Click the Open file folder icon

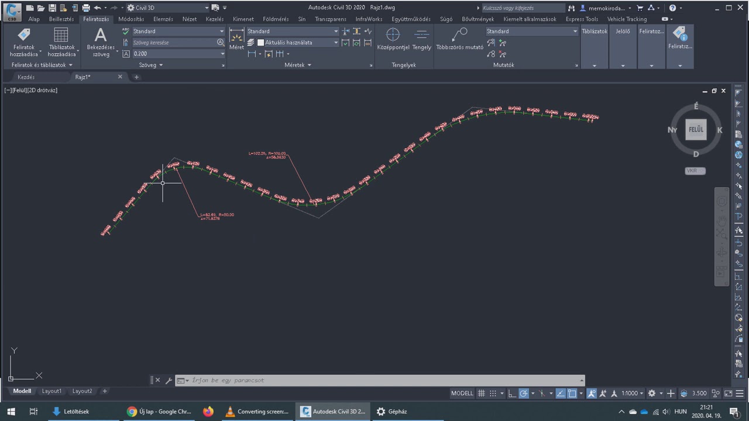(x=41, y=8)
